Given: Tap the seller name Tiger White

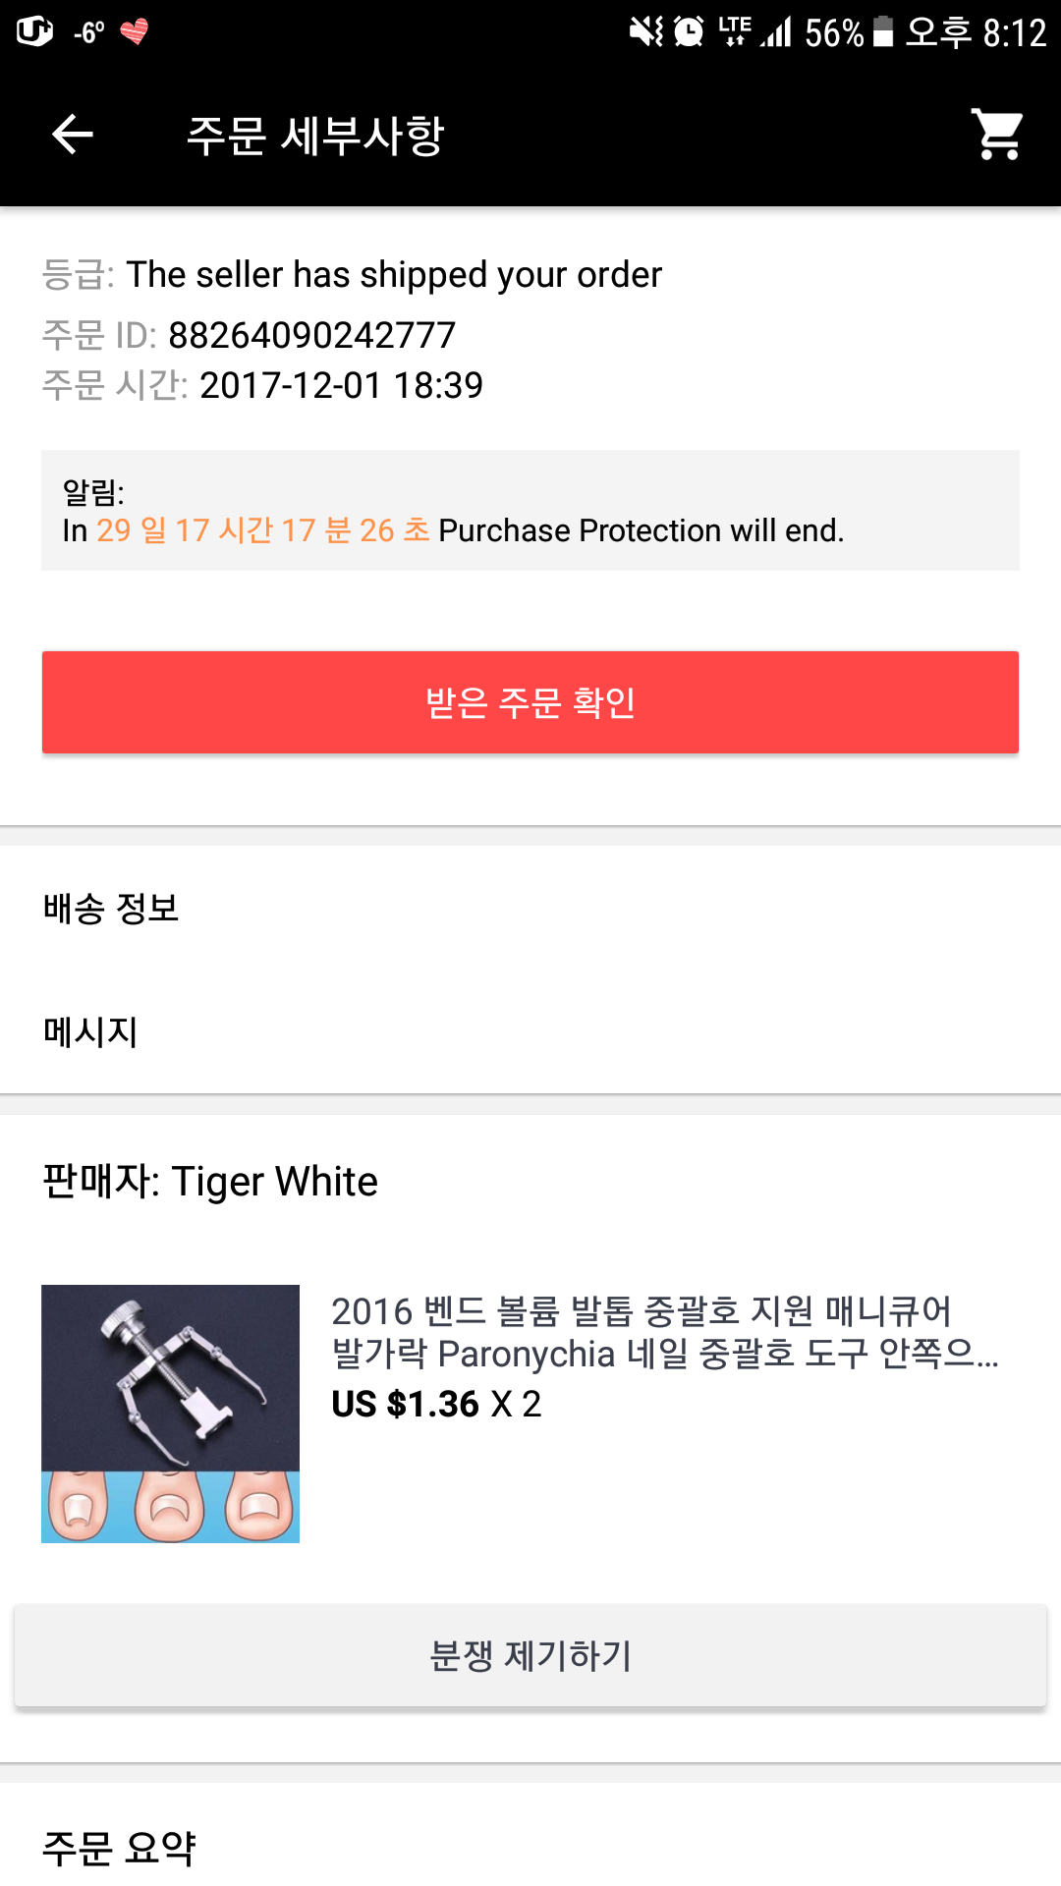Looking at the screenshot, I should 274,1182.
